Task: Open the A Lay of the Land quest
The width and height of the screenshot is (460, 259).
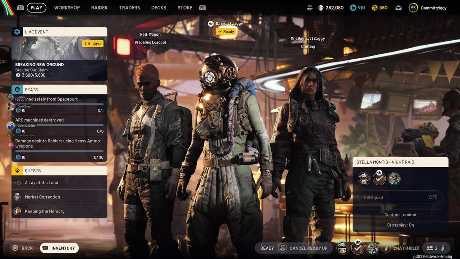Action: [x=59, y=182]
